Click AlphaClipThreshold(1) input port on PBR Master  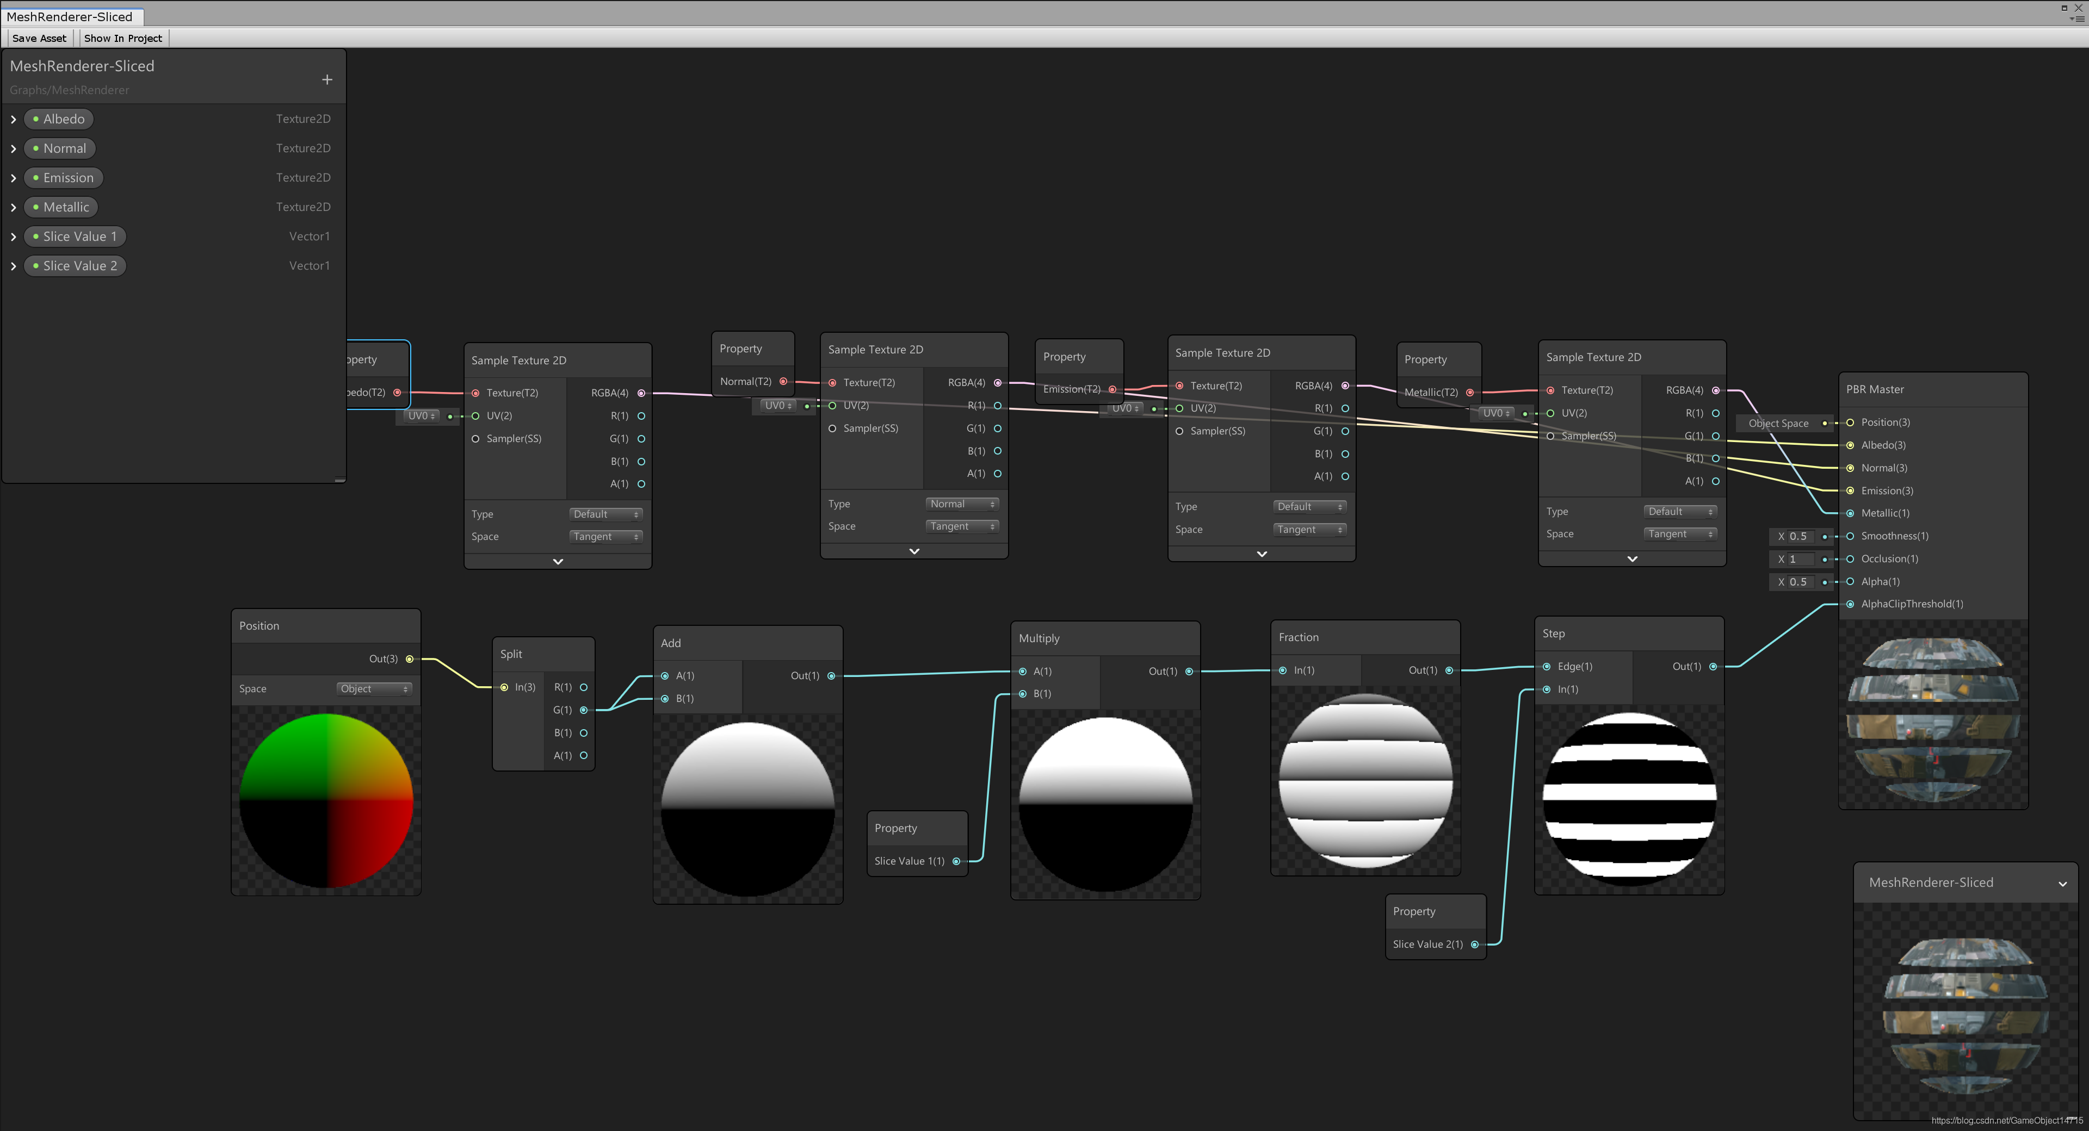pyautogui.click(x=1850, y=604)
